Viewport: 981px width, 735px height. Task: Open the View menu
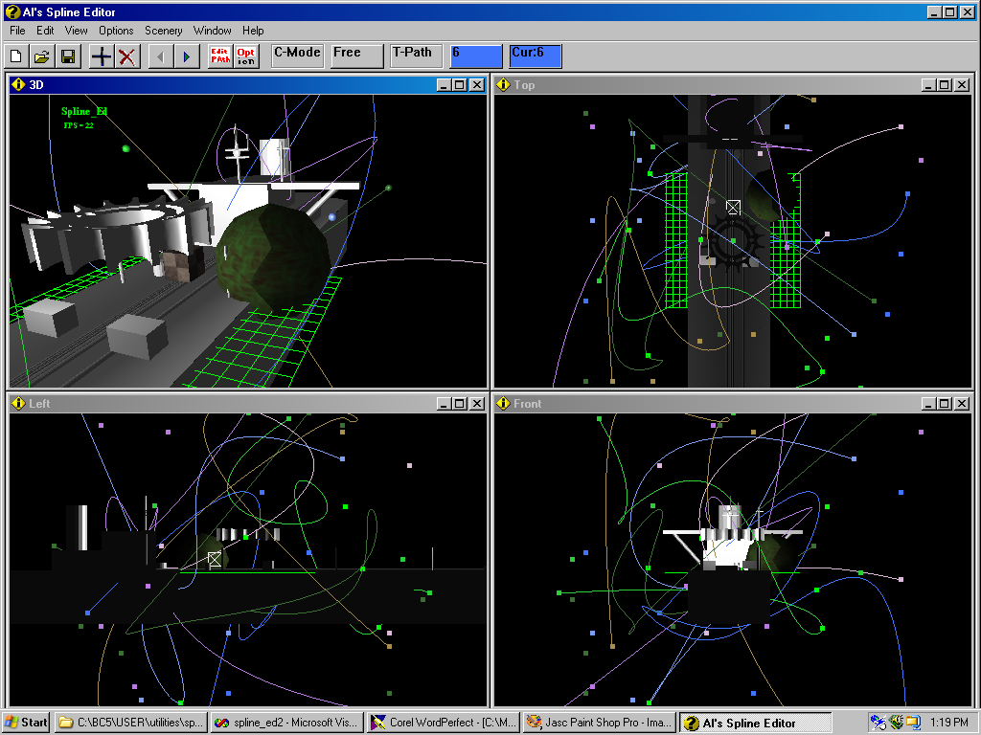click(x=77, y=31)
